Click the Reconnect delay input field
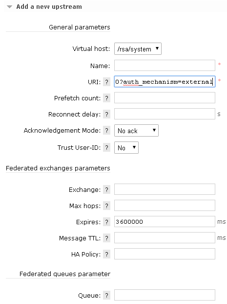The width and height of the screenshot is (227, 304). point(165,114)
